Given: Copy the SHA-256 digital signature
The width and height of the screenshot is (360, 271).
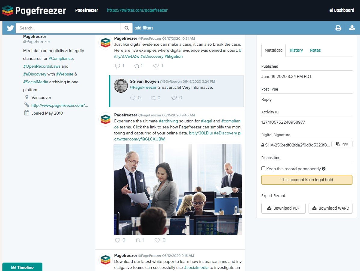Looking at the screenshot, I should pos(342,144).
